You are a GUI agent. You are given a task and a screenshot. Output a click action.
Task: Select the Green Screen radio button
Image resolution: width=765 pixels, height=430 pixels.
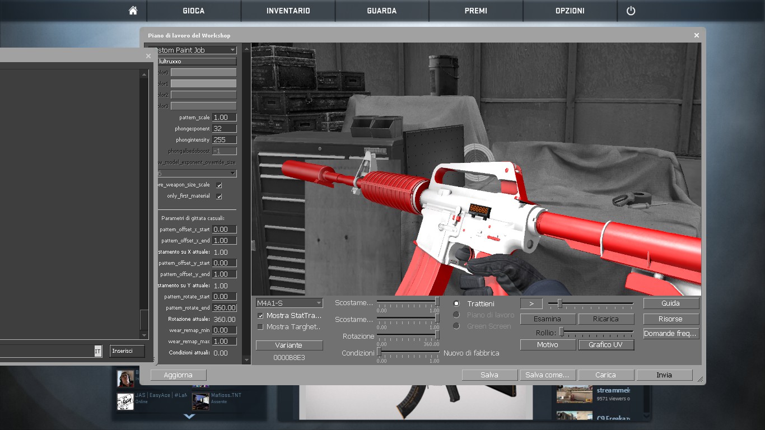point(456,326)
